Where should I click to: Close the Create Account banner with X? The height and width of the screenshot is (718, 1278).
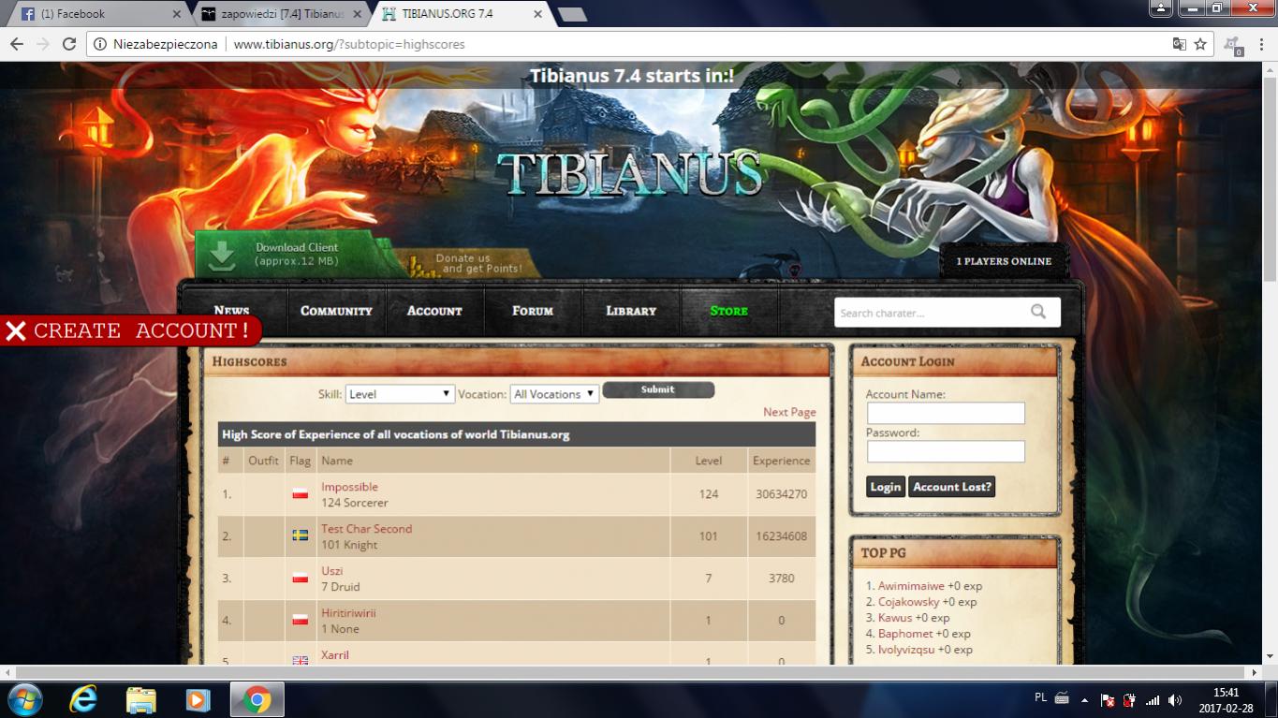coord(16,330)
